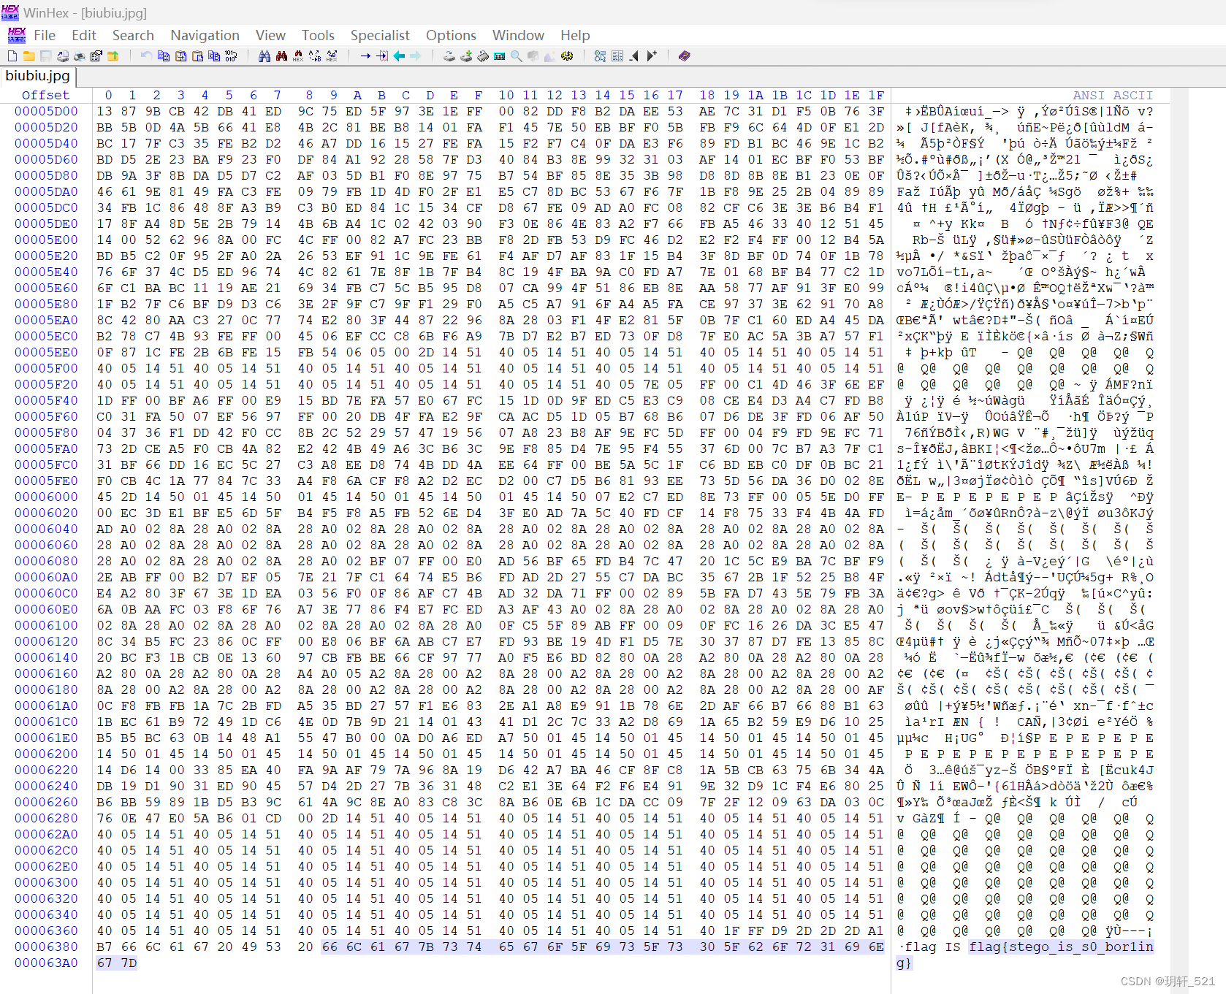
Task: Click the Open Disk icon
Action: [449, 56]
